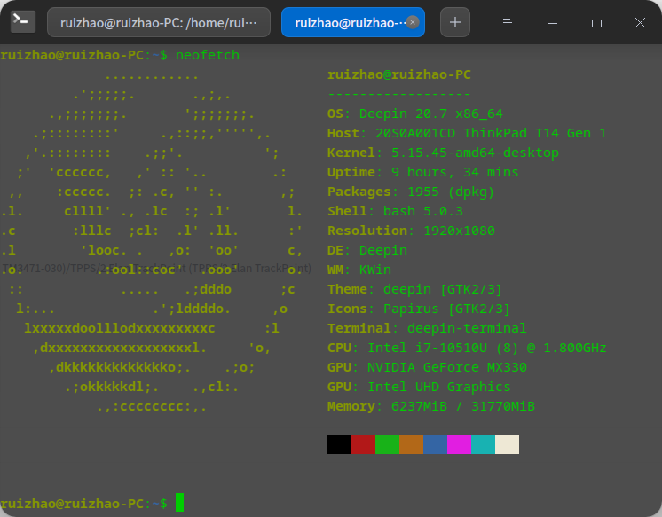Click the Kernel value '5.15.45-amd64-desktop'

pos(475,153)
